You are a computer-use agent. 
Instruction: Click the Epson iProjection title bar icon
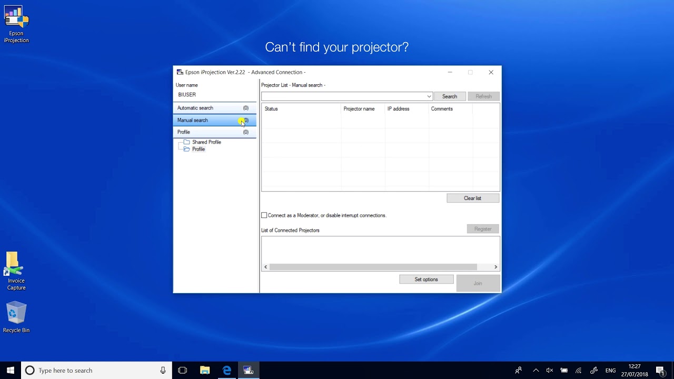click(x=180, y=72)
